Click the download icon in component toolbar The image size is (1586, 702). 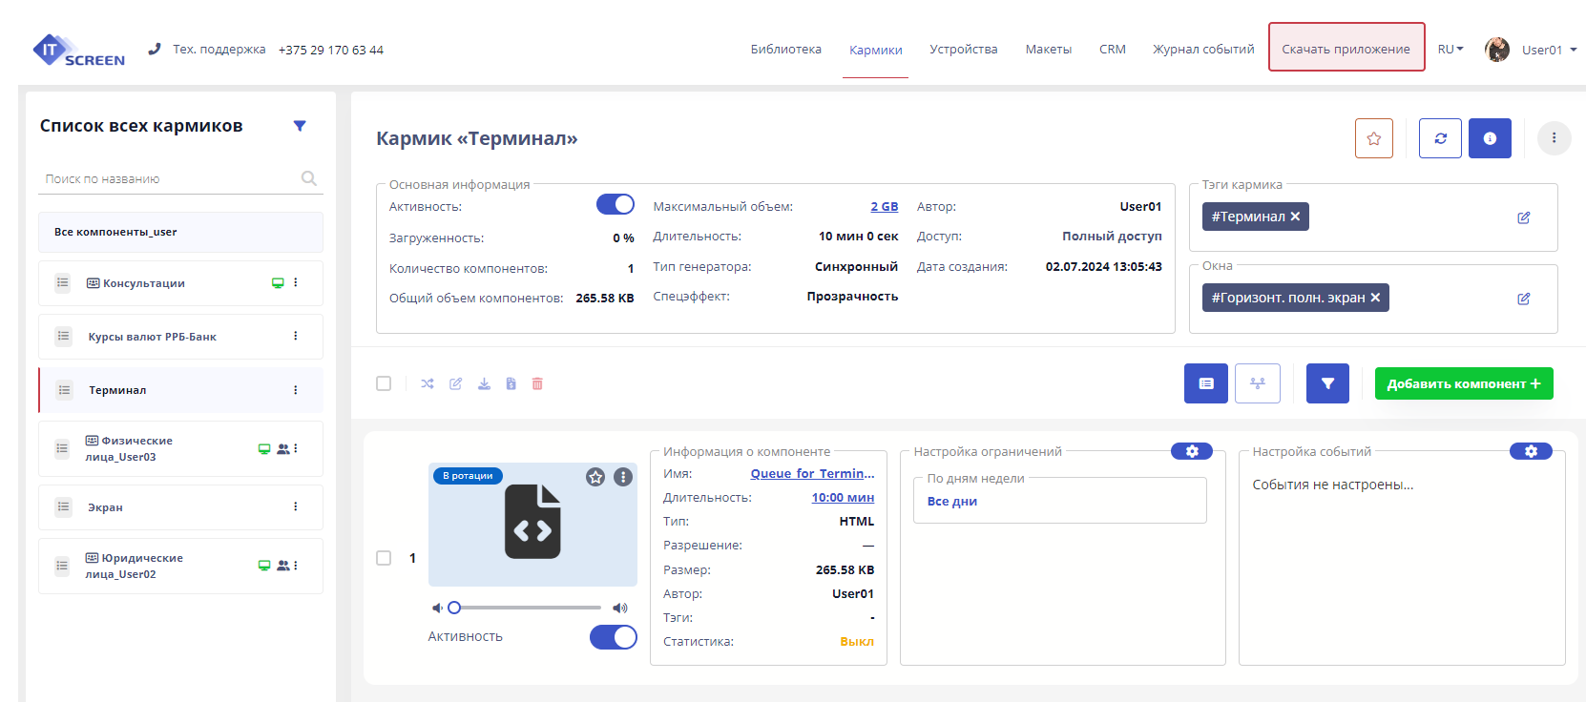(x=484, y=383)
